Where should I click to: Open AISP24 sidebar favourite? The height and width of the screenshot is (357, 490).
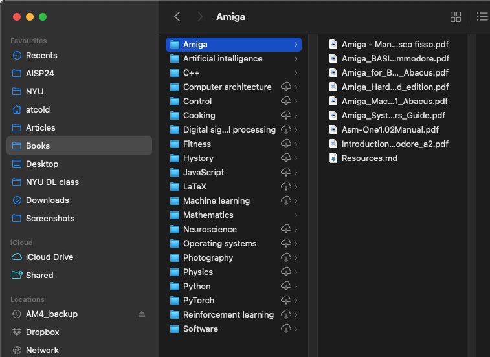(x=79, y=73)
